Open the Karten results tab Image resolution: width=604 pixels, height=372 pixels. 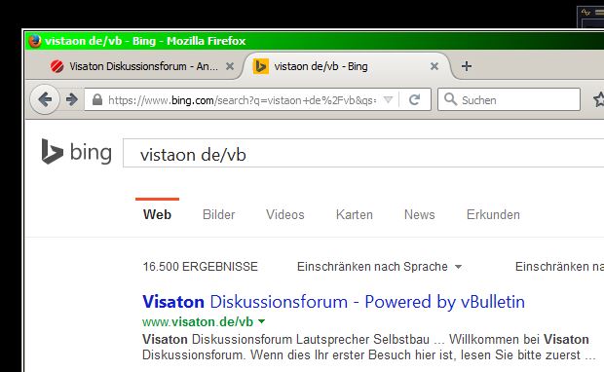tap(355, 214)
